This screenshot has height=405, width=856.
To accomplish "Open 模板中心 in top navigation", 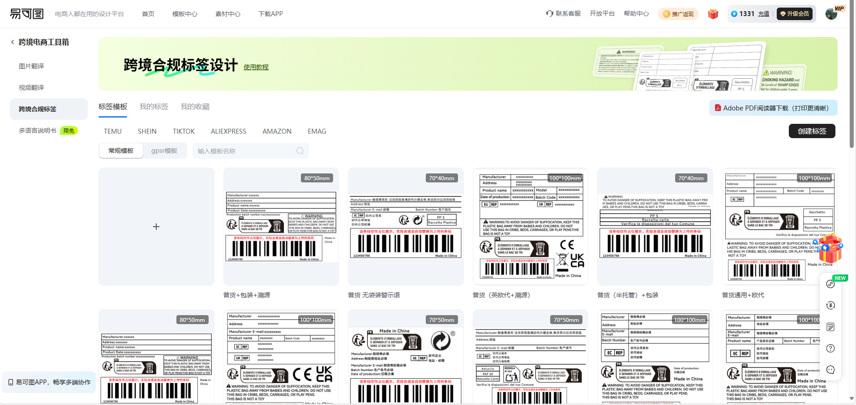I will click(185, 14).
